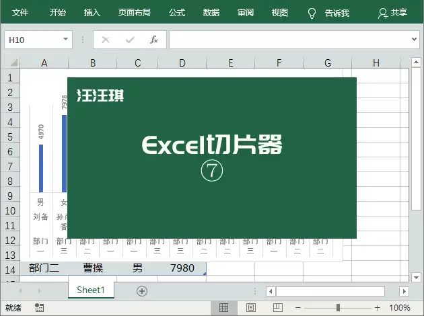Click the vertical scrollbar thumb
Viewport: 424px width, 316px height.
tap(416, 139)
